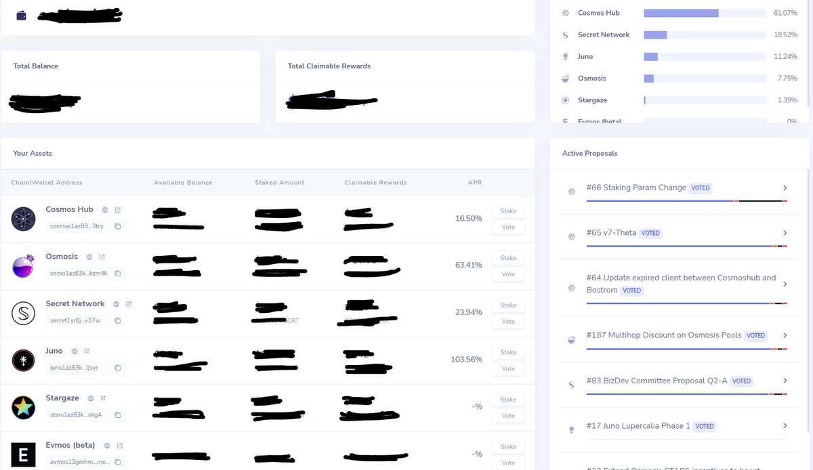Expand proposal #187 Multihop Discount chevron

click(785, 335)
